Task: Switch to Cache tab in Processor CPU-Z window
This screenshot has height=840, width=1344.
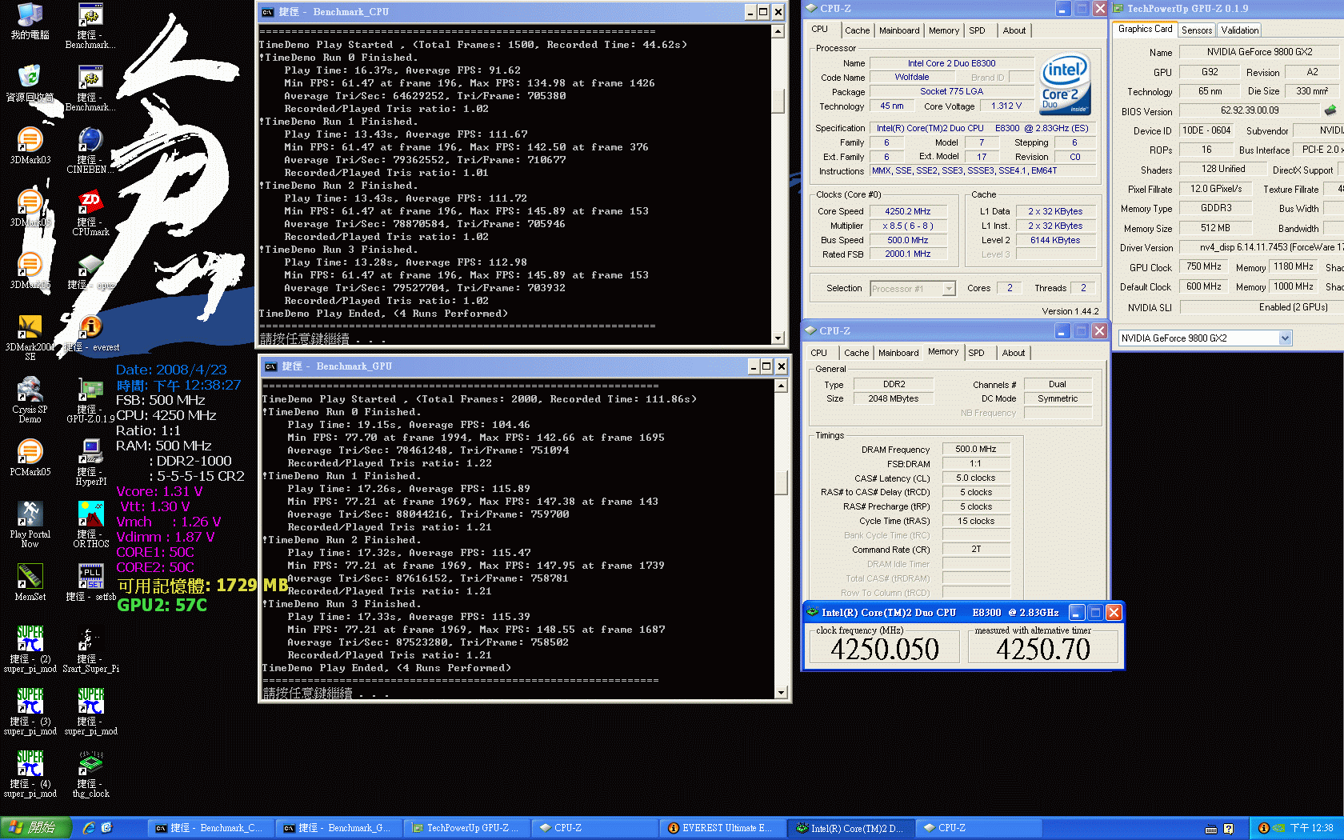Action: [857, 30]
